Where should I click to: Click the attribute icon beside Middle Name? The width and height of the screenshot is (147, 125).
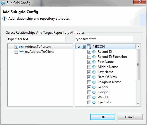click(94, 67)
